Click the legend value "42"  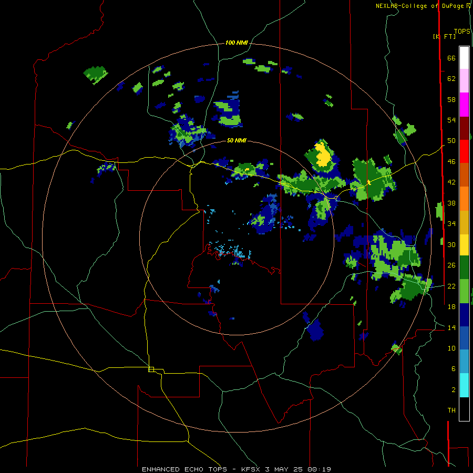pos(451,182)
